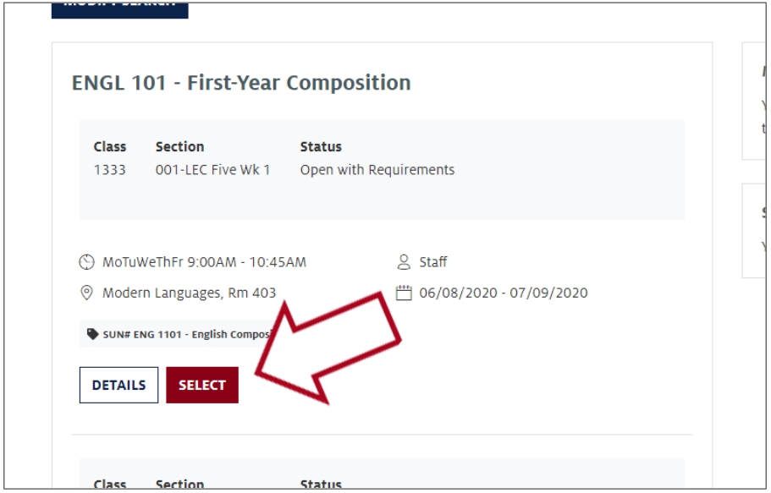Click Modern Languages, Rm 403 location

[x=189, y=293]
